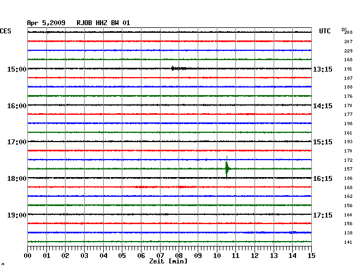The width and height of the screenshot is (355, 270).
Task: Click the "13:15" UTC time label
Action: [323, 69]
